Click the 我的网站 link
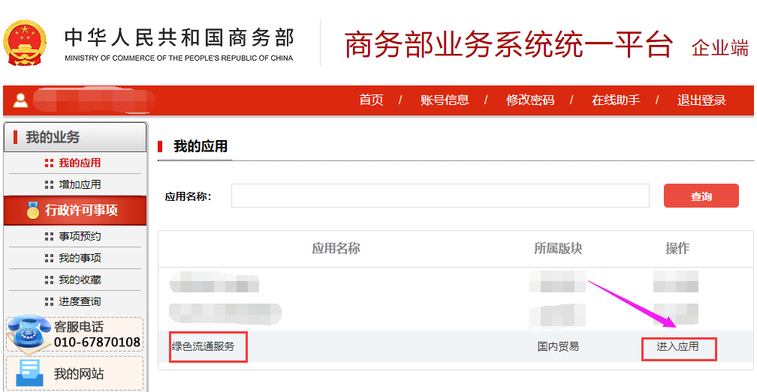Image resolution: width=757 pixels, height=392 pixels. (x=79, y=374)
